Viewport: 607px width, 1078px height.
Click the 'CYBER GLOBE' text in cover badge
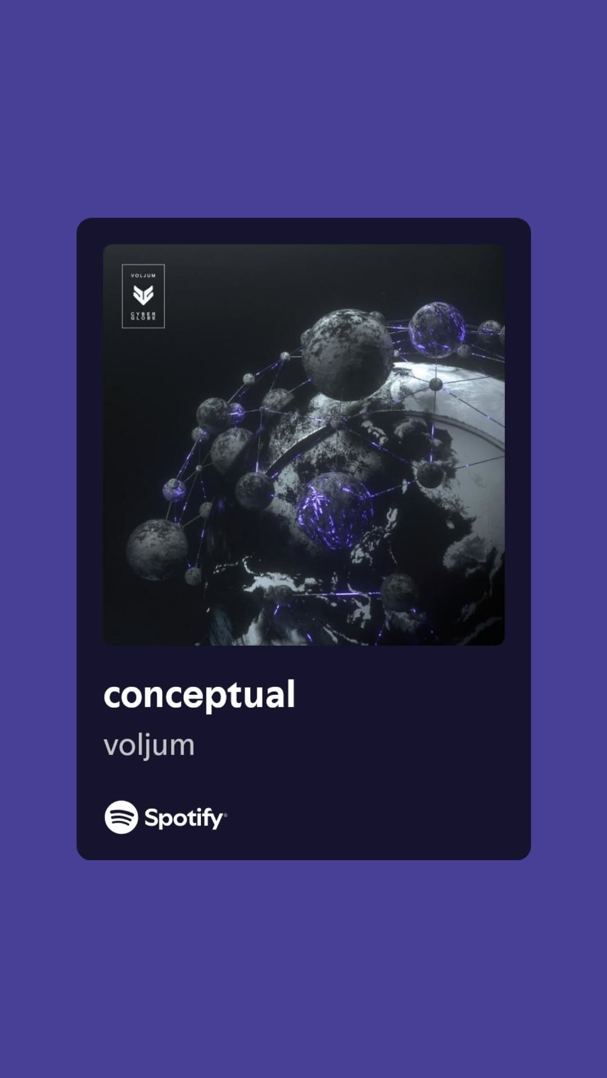pyautogui.click(x=143, y=316)
